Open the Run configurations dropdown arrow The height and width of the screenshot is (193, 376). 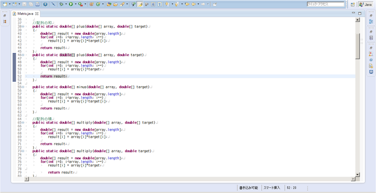pos(76,4)
